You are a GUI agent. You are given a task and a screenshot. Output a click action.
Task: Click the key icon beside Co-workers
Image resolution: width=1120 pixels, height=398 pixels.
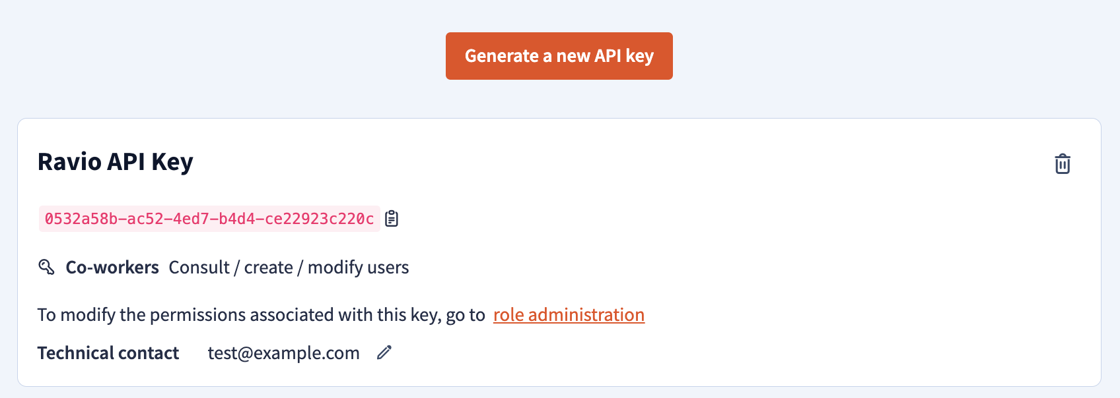(x=46, y=267)
